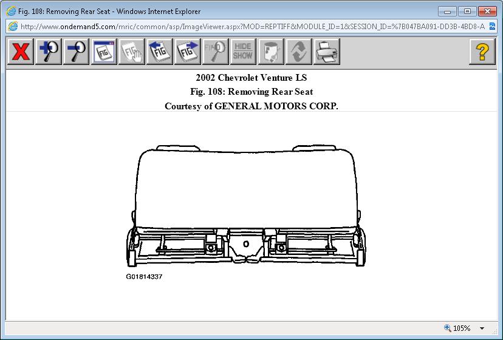Click the Courtesy of GENERAL MOTORS CORP. text

click(251, 106)
